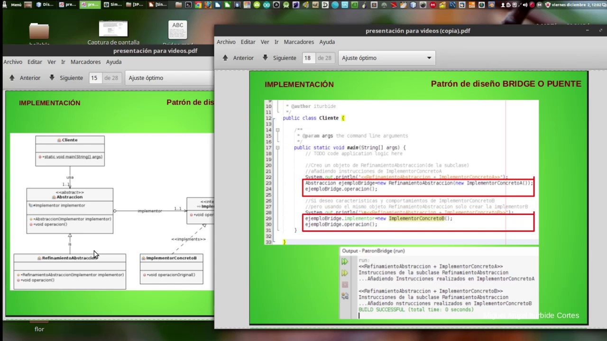Screen dimensions: 607x341
Task: Open Editar menu in the copia PDF window
Action: [248, 42]
